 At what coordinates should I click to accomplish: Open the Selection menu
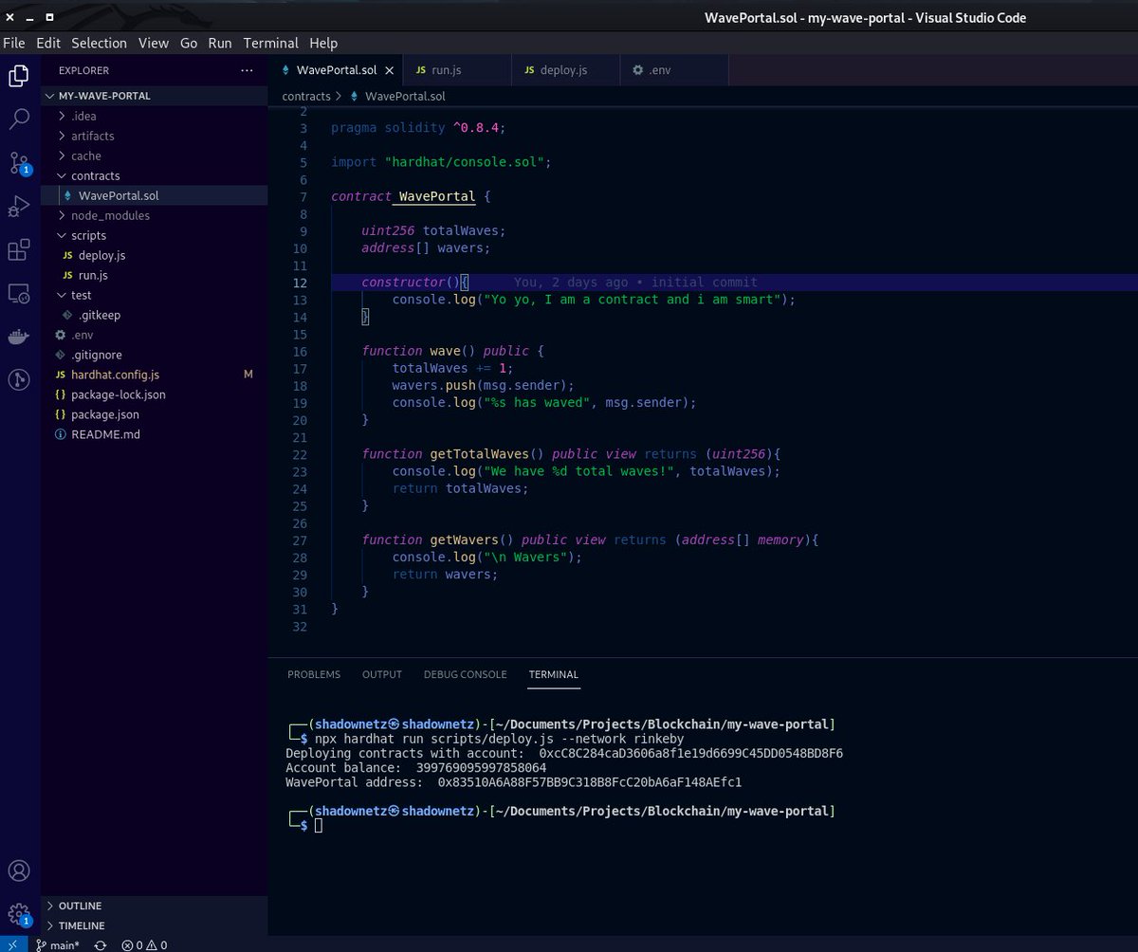click(x=100, y=43)
